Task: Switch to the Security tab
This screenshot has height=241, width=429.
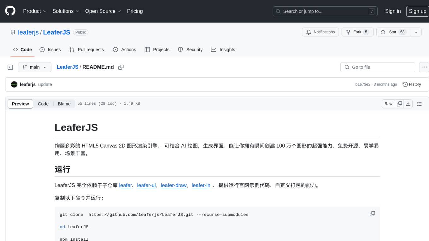Action: point(190,50)
